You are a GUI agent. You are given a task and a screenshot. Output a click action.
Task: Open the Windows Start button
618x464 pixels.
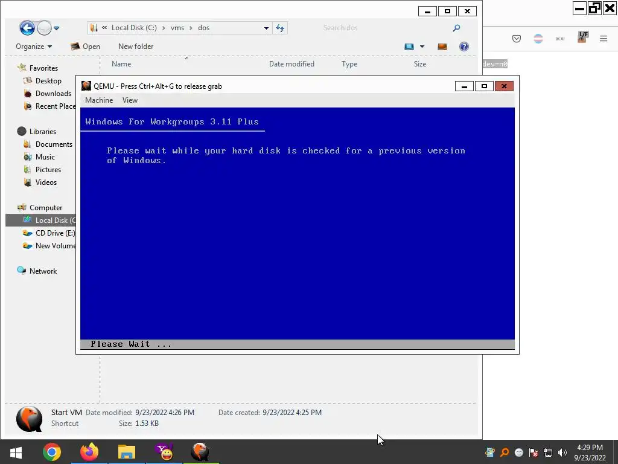pyautogui.click(x=16, y=452)
